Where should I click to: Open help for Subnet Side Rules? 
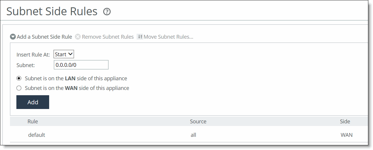(x=107, y=12)
